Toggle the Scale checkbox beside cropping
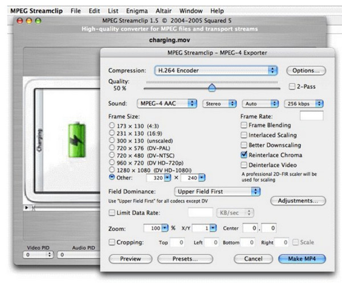 click(x=295, y=242)
